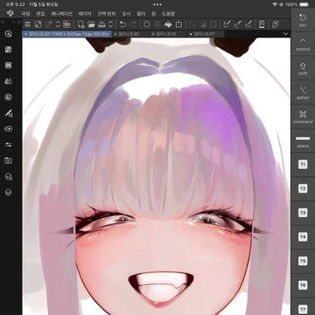Open the Quick Access magnifier palette icon
Image resolution: width=315 pixels, height=315 pixels.
[x=9, y=33]
